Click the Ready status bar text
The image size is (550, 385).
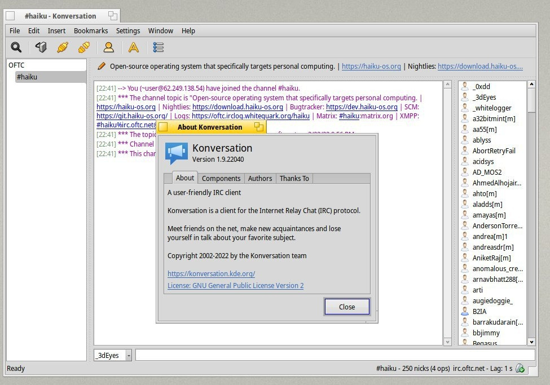(x=16, y=369)
